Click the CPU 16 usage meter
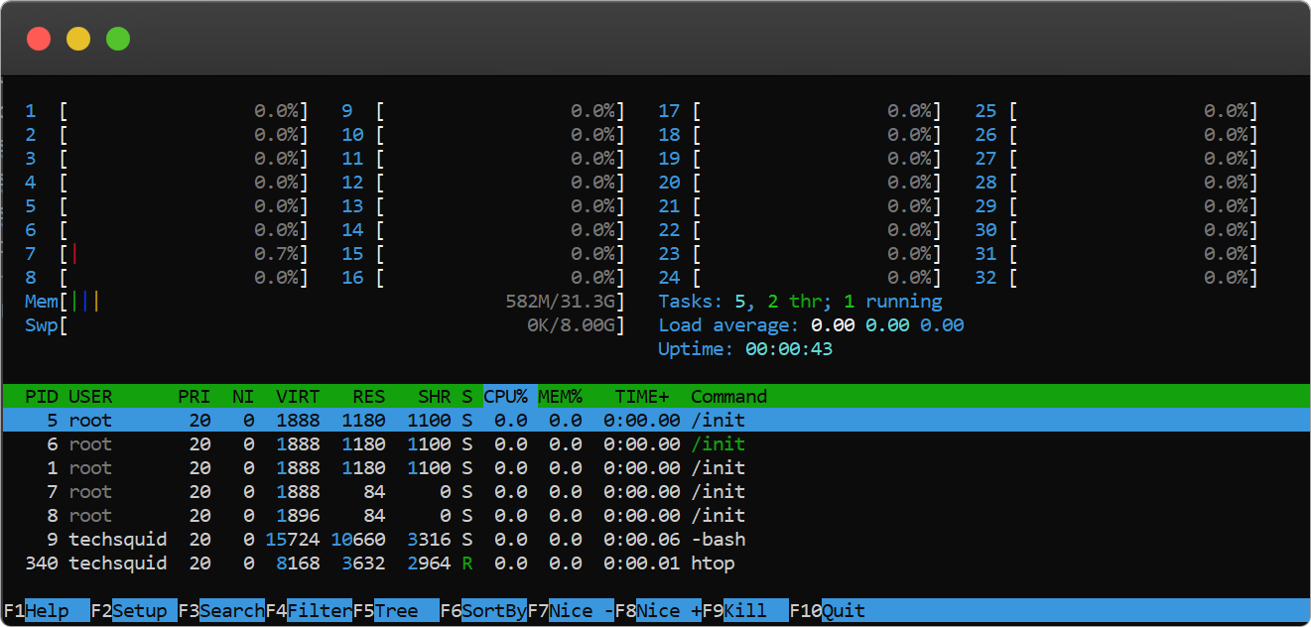Image resolution: width=1311 pixels, height=627 pixels. 484,278
